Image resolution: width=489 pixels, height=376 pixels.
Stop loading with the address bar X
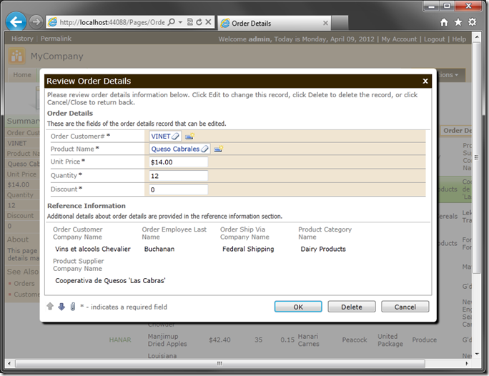[208, 22]
